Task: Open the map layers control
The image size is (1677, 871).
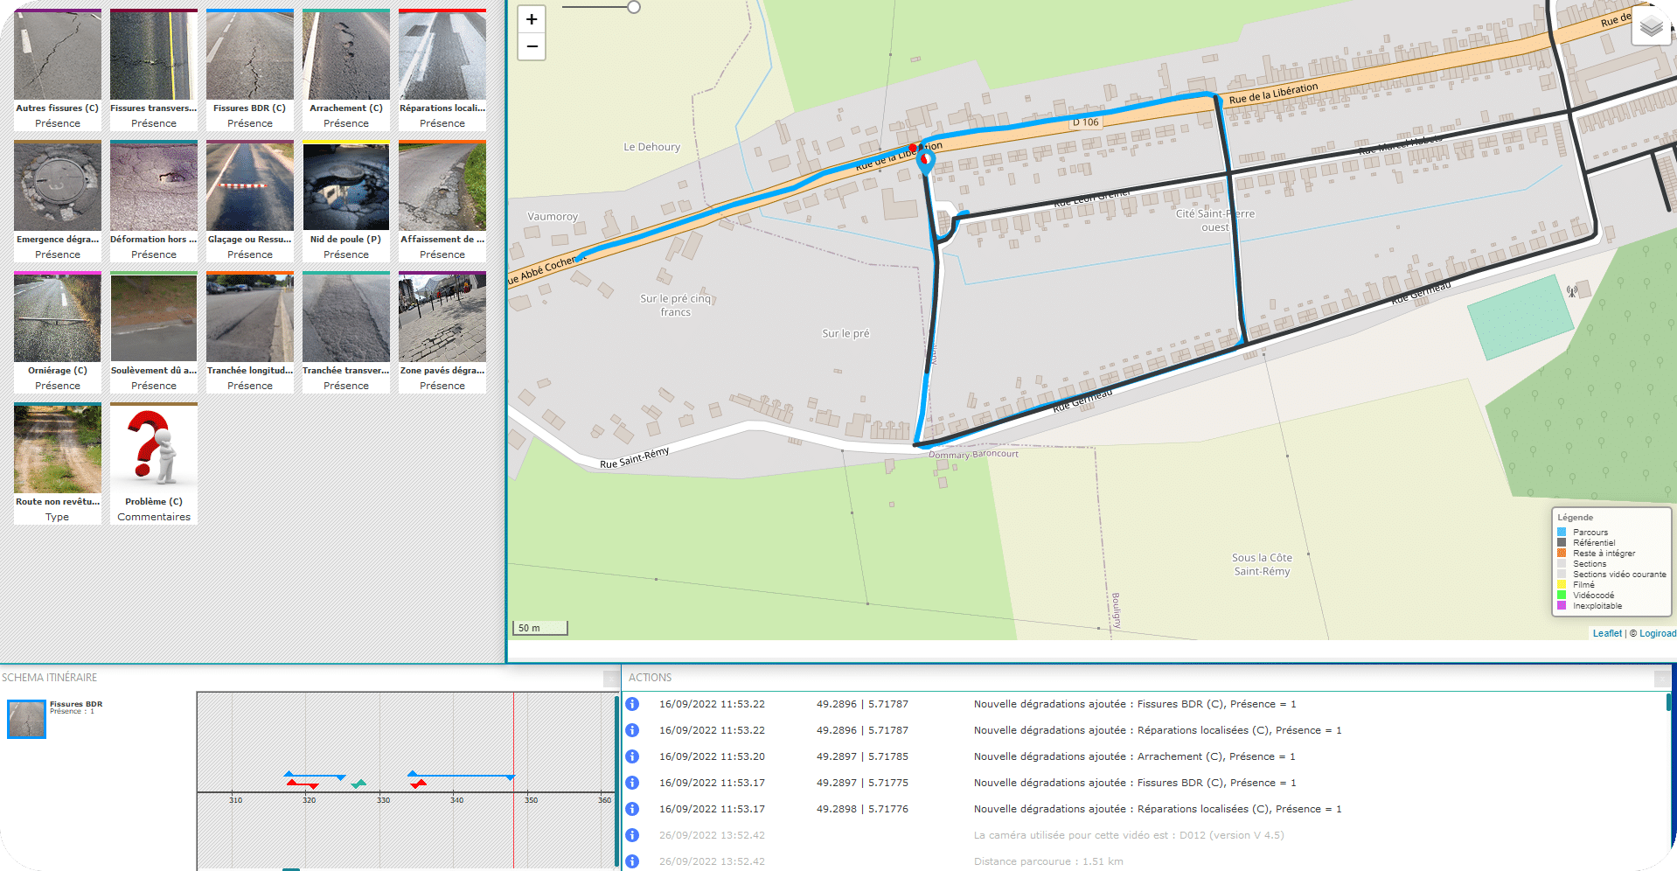Action: [1651, 26]
